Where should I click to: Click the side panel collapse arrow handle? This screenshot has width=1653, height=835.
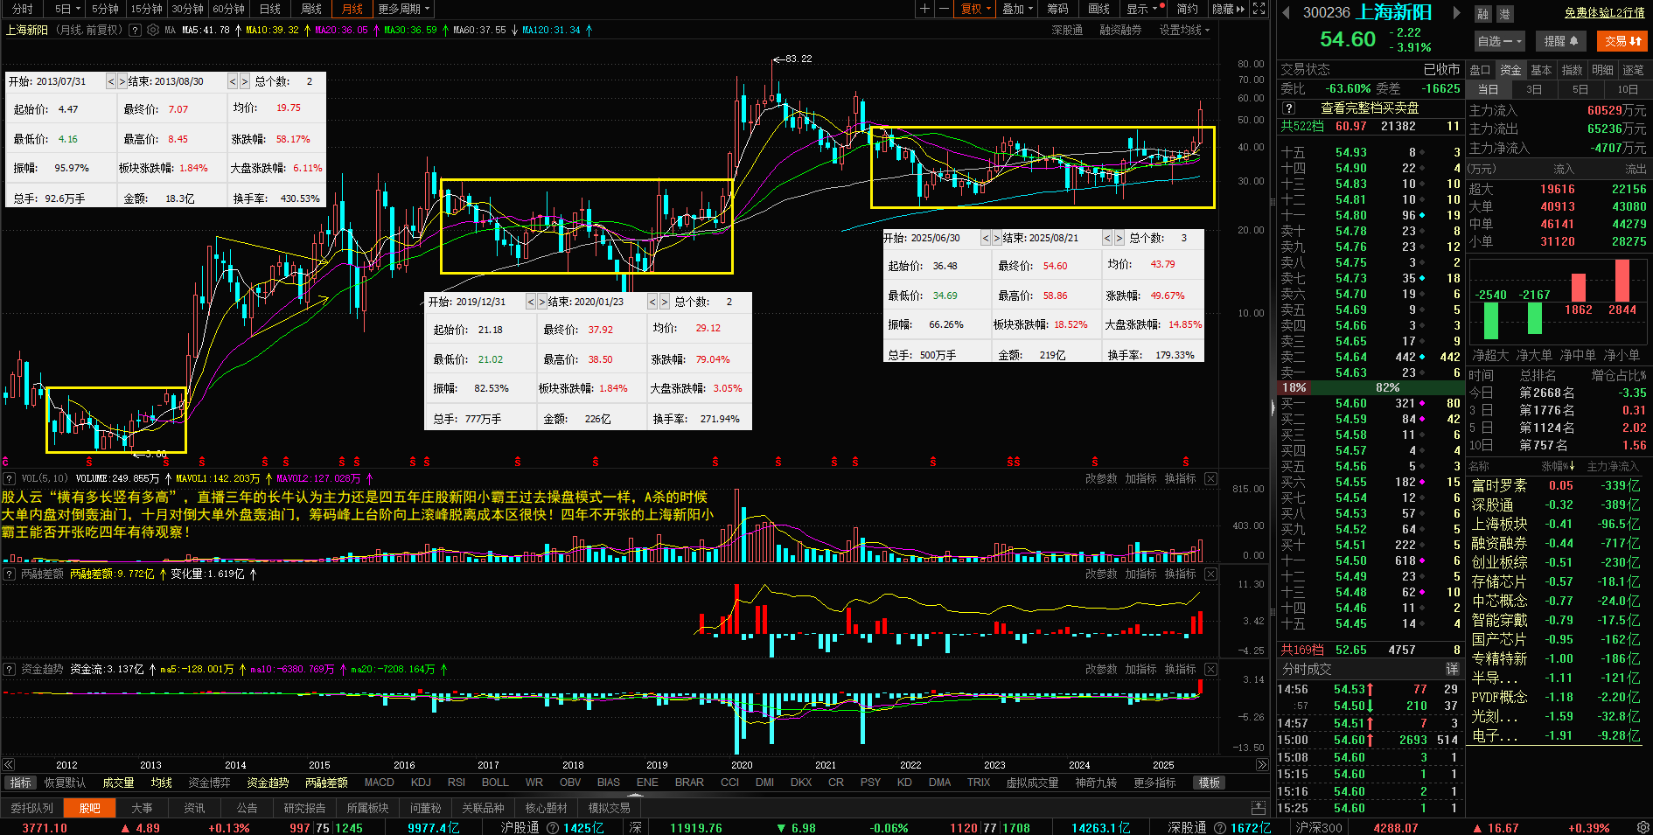click(x=1273, y=407)
